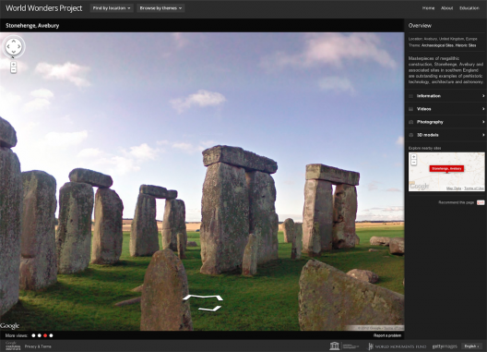
Task: Click the Google logo on the panorama
Action: [9, 326]
